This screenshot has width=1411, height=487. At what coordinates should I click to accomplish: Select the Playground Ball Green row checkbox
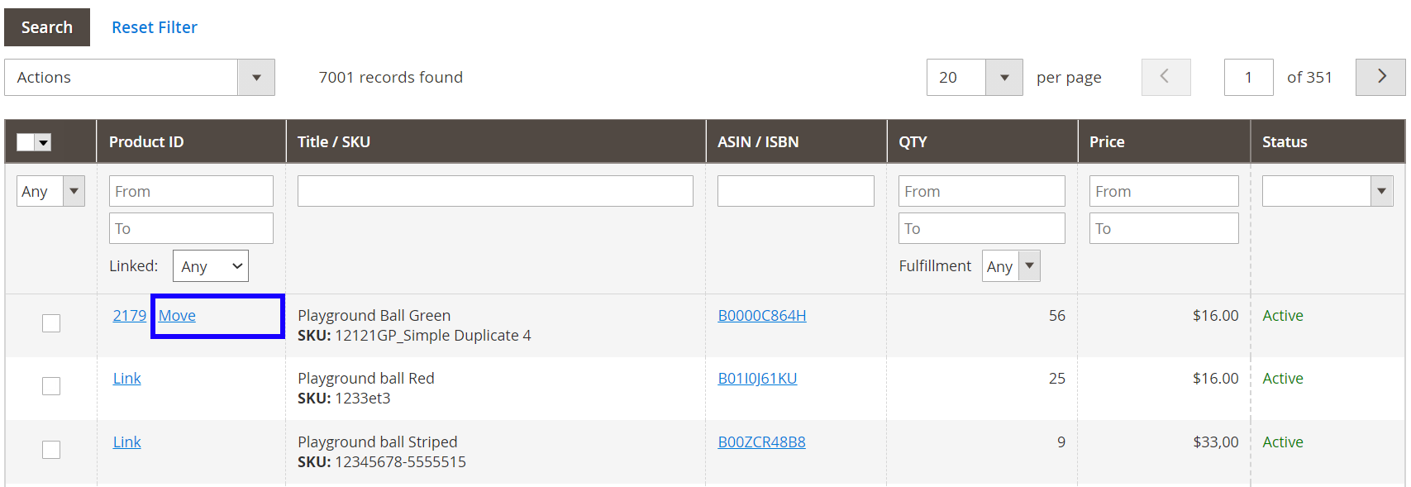click(51, 322)
